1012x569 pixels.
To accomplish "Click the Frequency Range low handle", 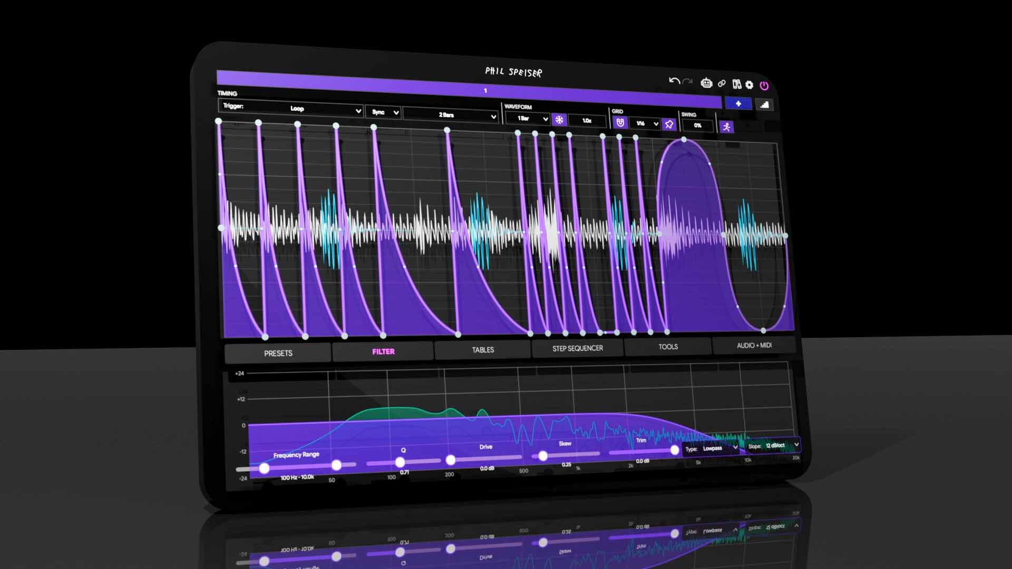I will click(x=264, y=468).
